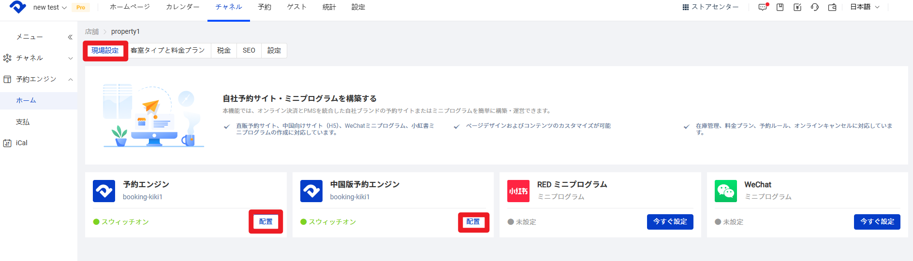Click 今すぐ設定 on RED ミニプログラム card
This screenshot has height=261, width=913.
click(670, 222)
